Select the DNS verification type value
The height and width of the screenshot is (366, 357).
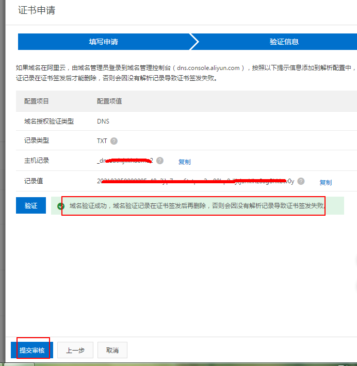coord(103,121)
